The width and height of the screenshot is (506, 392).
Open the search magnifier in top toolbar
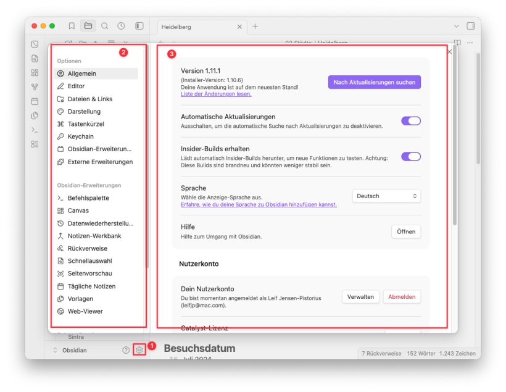(105, 26)
